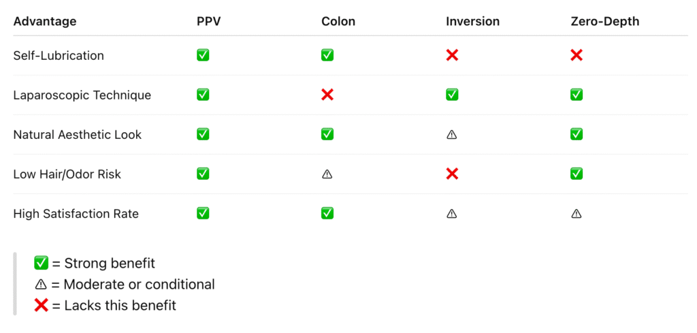The image size is (697, 333).
Task: Click the Low Hair/Odor Risk row label
Action: [x=67, y=174]
